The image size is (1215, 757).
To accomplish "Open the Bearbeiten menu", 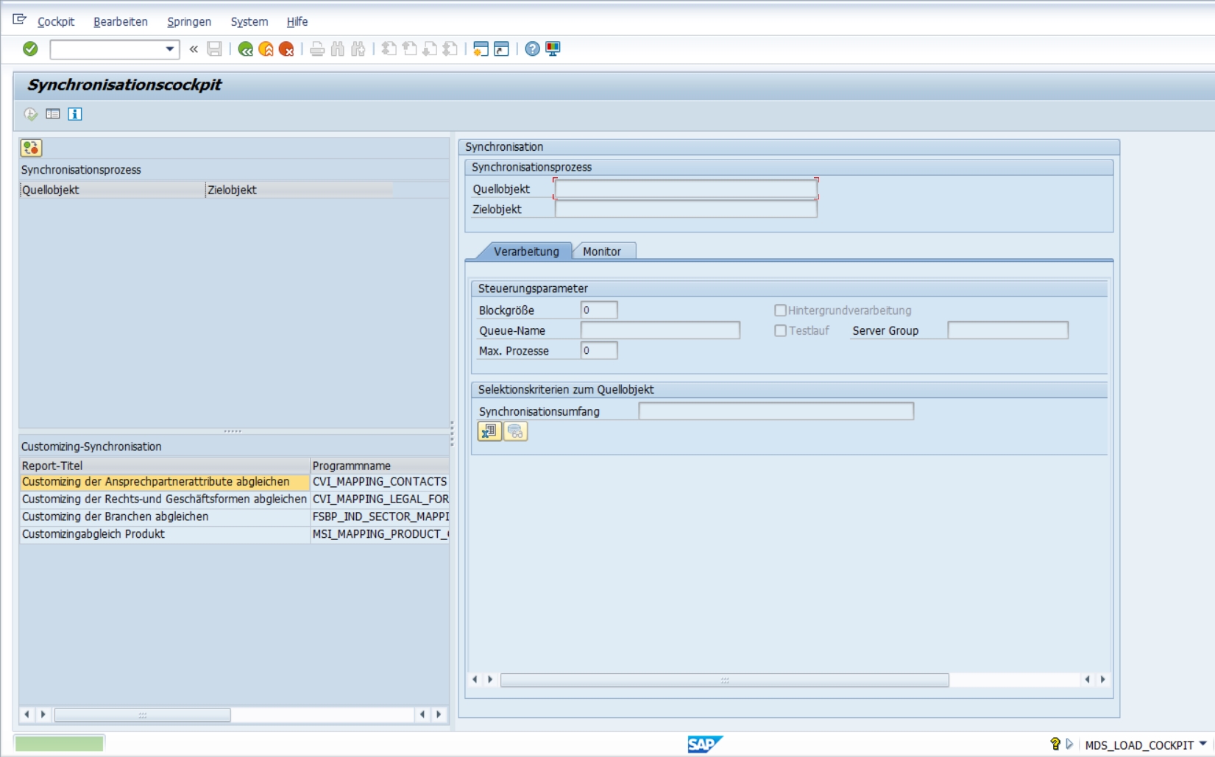I will [x=121, y=22].
